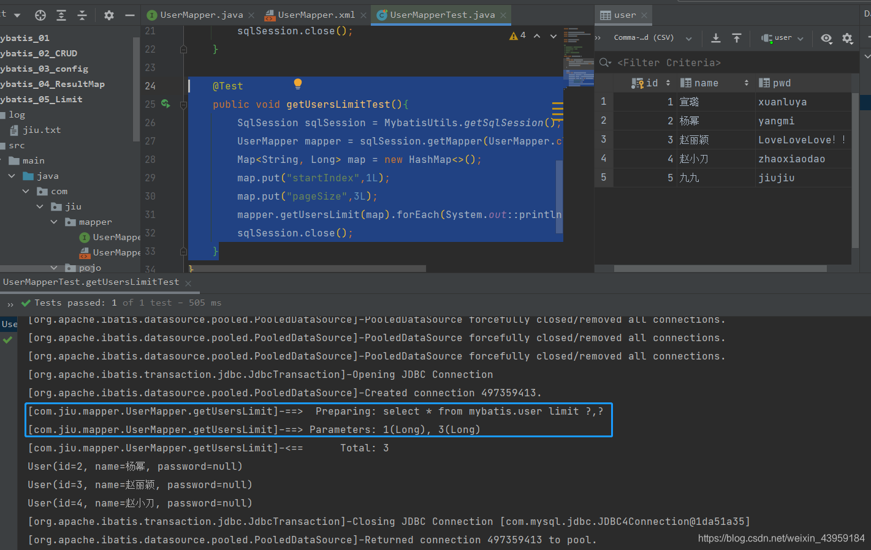This screenshot has height=550, width=871.
Task: Select UserMapper xml file in tree
Action: pyautogui.click(x=110, y=252)
